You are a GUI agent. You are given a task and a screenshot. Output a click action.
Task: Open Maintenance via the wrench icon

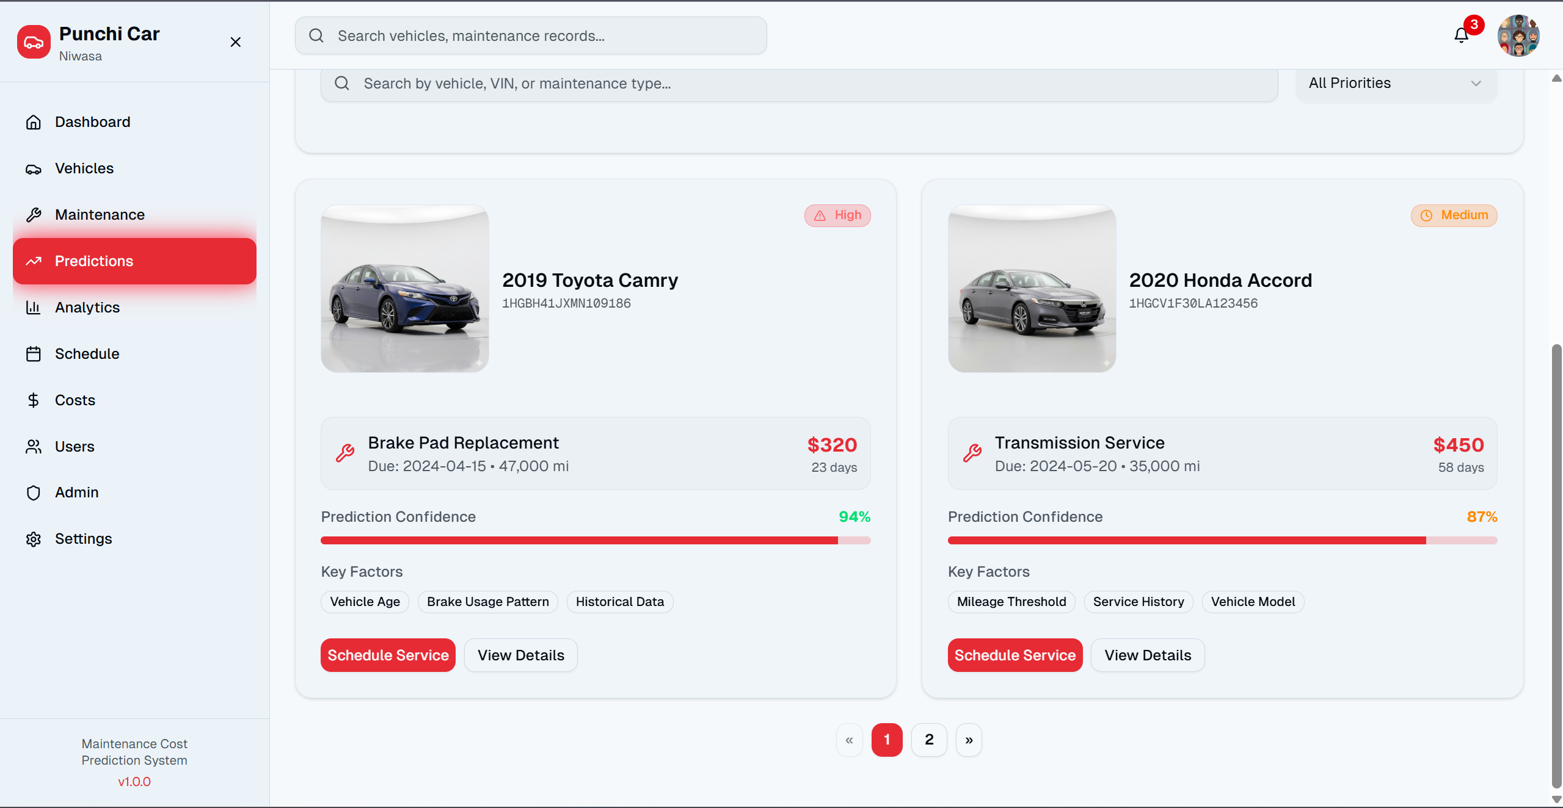point(34,214)
